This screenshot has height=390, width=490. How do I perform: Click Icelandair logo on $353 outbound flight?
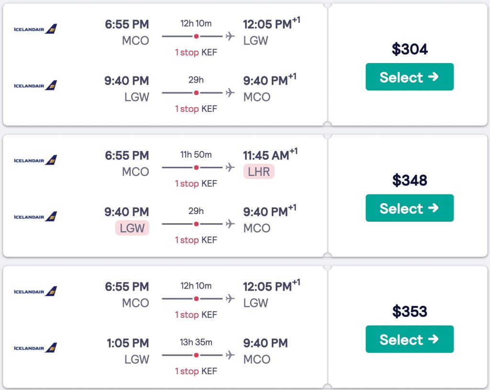pos(35,291)
